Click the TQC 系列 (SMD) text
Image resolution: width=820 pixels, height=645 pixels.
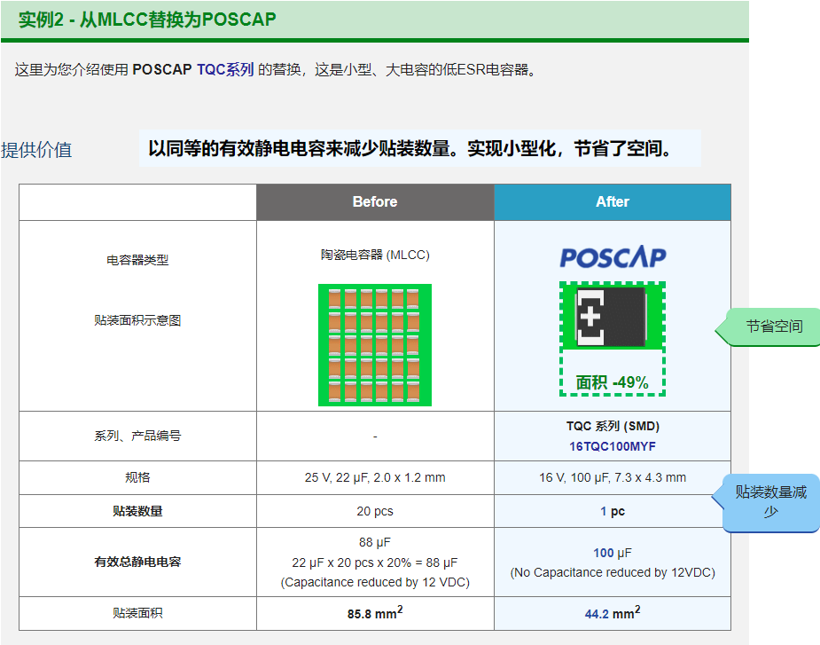tap(613, 426)
